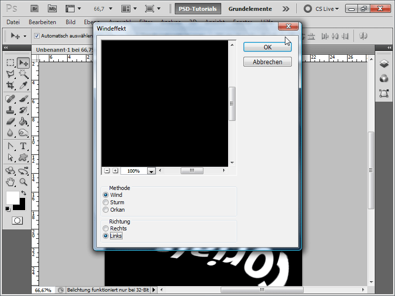
Task: Select the Magic Wand tool
Action: 23,74
